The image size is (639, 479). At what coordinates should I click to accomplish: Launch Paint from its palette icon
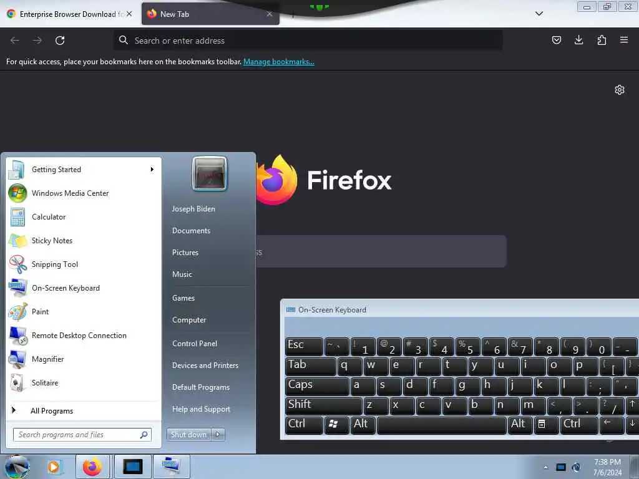18,312
